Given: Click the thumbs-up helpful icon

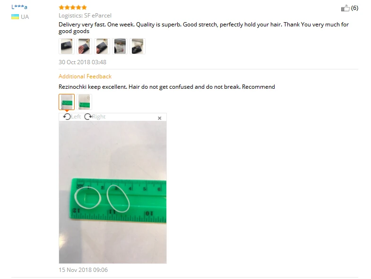Looking at the screenshot, I should click(x=345, y=8).
